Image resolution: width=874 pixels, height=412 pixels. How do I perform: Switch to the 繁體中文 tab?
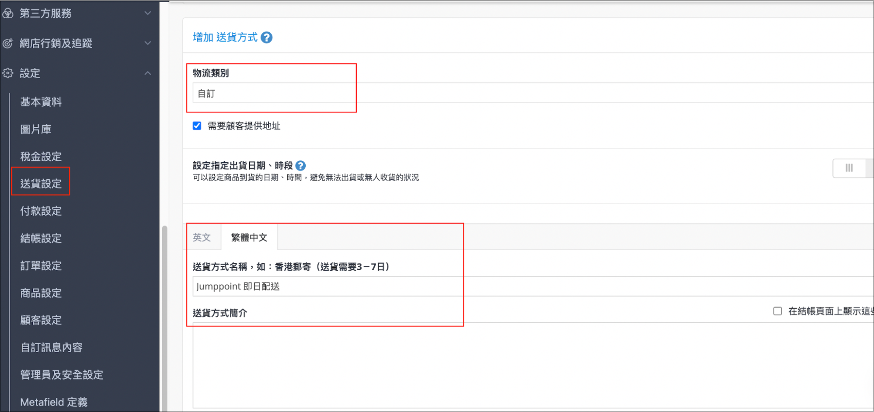(x=249, y=237)
